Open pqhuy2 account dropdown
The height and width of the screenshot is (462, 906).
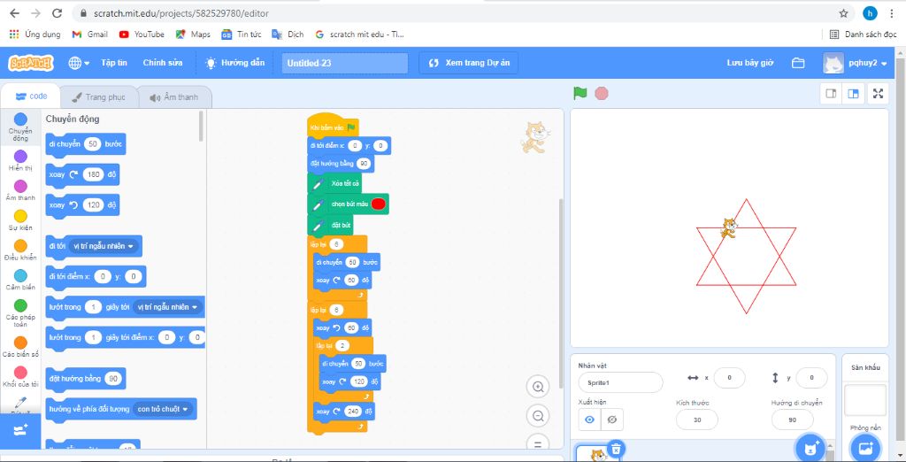coord(856,63)
